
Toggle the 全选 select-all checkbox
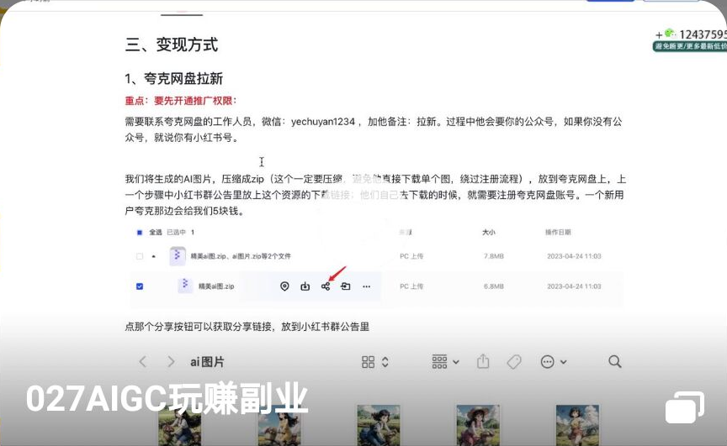pyautogui.click(x=140, y=232)
